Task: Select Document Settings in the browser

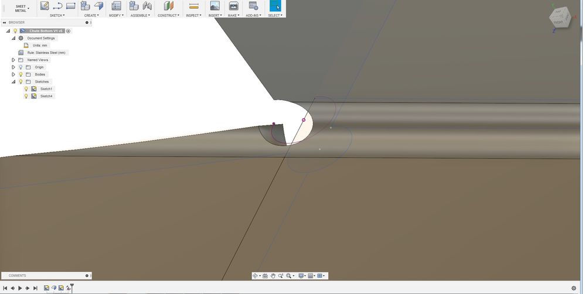Action: [40, 38]
